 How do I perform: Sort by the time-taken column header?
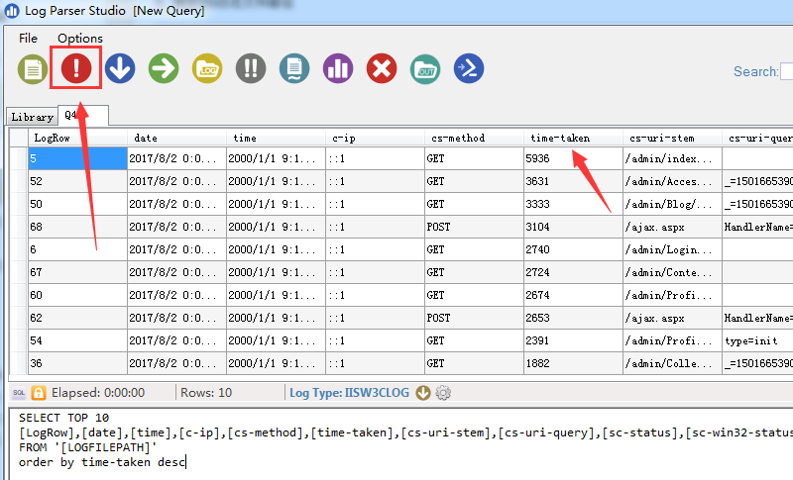[560, 139]
